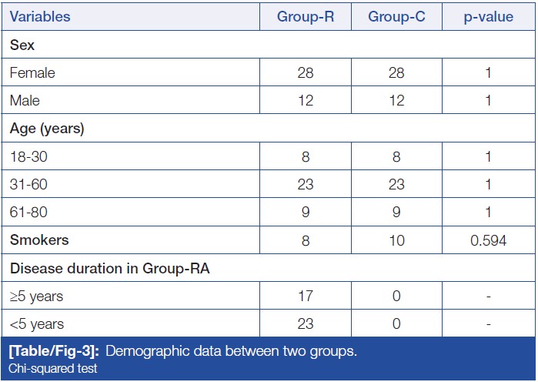Image resolution: width=538 pixels, height=382 pixels.
Task: Select the Smokers Group-C value 10
Action: click(396, 240)
